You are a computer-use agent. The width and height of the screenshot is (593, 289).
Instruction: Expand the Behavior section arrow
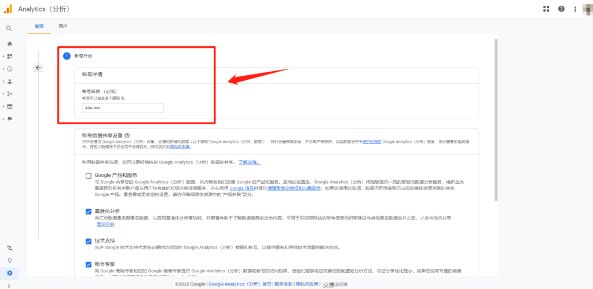point(3,106)
